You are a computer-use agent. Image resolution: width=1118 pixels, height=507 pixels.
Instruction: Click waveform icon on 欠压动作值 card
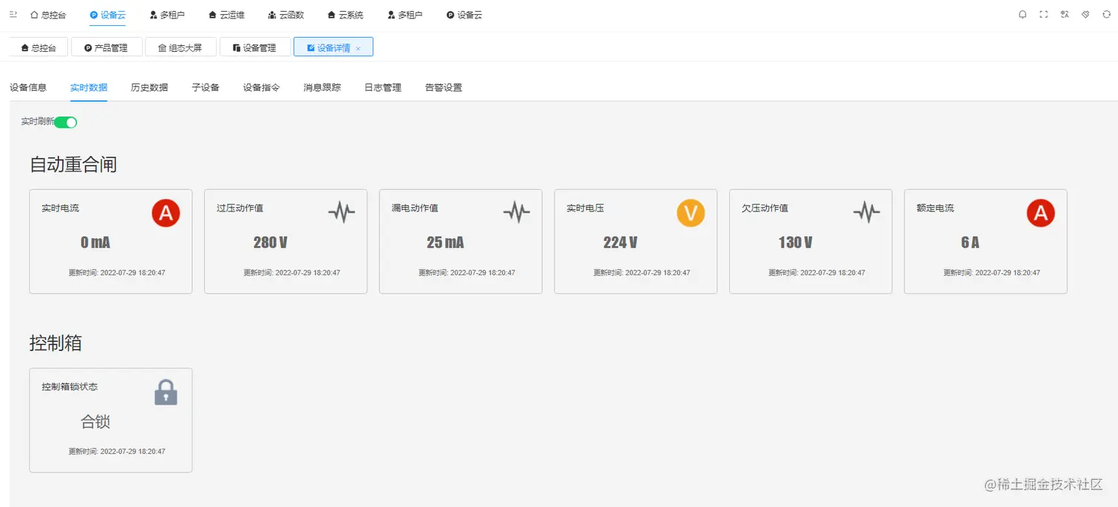coord(867,213)
